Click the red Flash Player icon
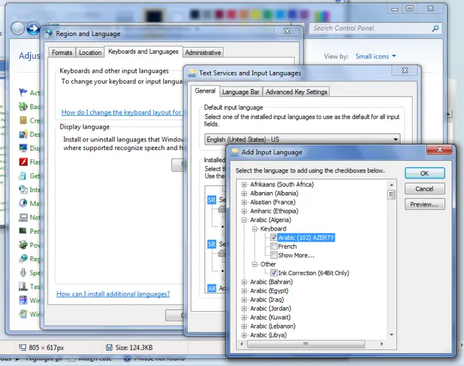Screen dimensions: 464x366 click(23, 162)
